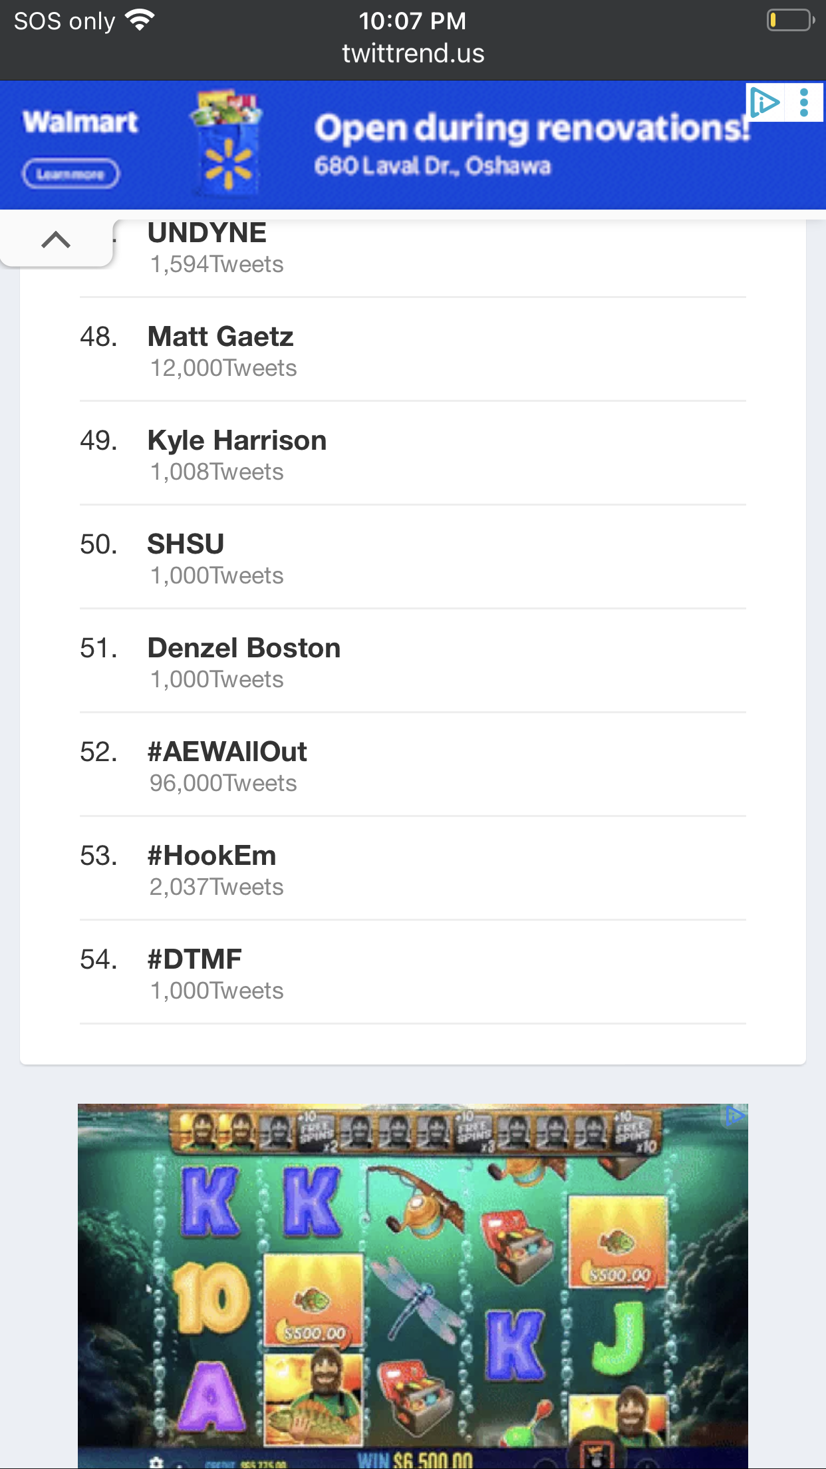Image resolution: width=826 pixels, height=1469 pixels.
Task: Tap the twittrend.us address bar
Action: [x=413, y=53]
